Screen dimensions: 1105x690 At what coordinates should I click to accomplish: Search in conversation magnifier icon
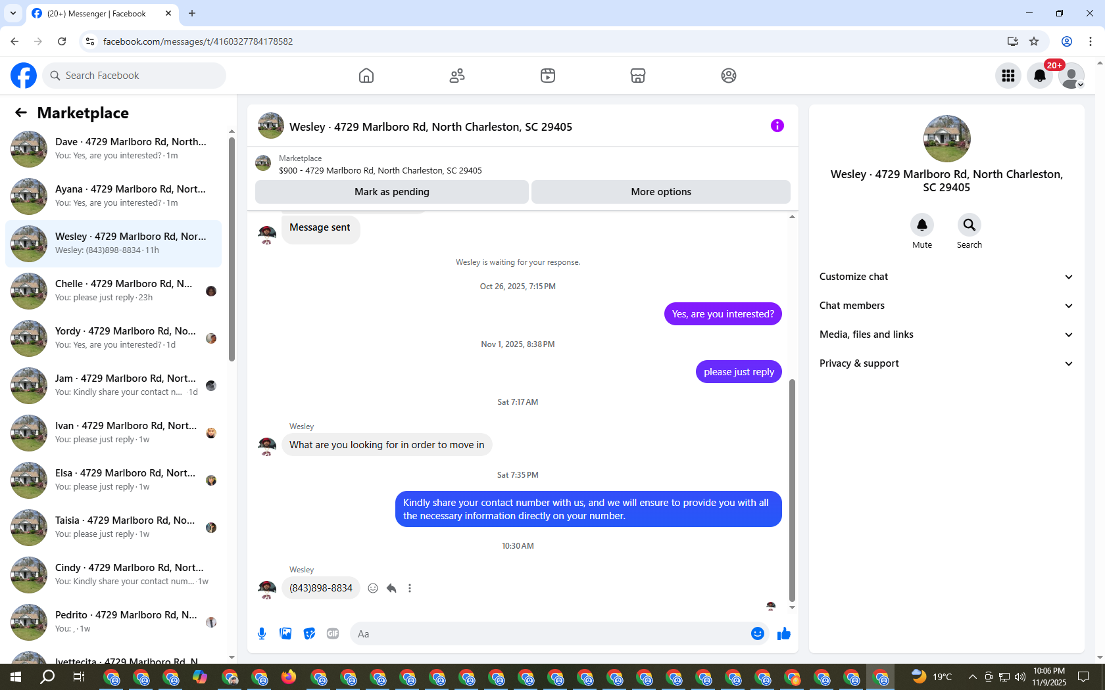click(970, 225)
